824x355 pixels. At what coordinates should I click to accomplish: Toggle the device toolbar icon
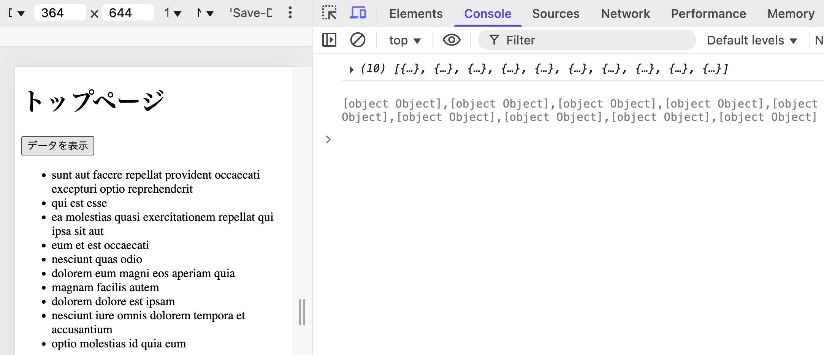[358, 13]
